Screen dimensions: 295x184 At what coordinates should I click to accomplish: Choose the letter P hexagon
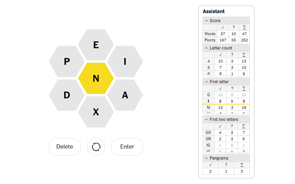tap(67, 61)
